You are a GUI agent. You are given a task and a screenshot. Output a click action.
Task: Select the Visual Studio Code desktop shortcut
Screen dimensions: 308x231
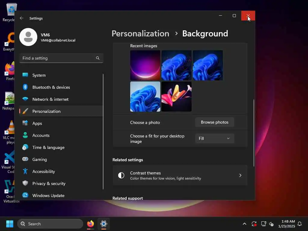click(8, 162)
